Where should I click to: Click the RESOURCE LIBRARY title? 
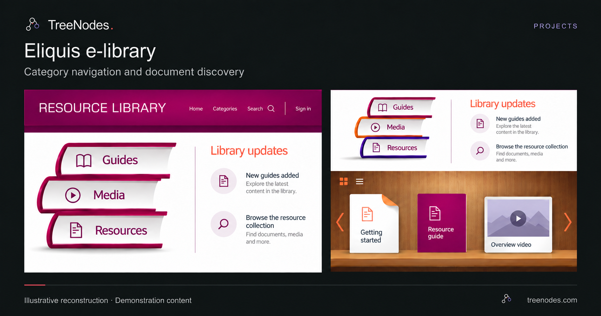point(102,108)
